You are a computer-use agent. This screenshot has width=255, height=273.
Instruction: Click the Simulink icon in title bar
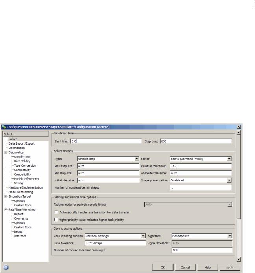coord(4,127)
